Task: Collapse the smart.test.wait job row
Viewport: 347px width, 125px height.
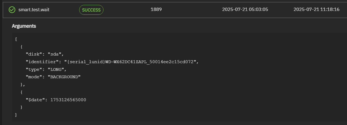Action: coord(175,10)
